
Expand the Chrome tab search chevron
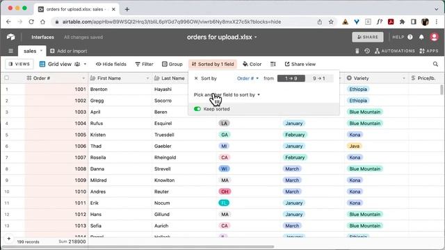coord(436,9)
